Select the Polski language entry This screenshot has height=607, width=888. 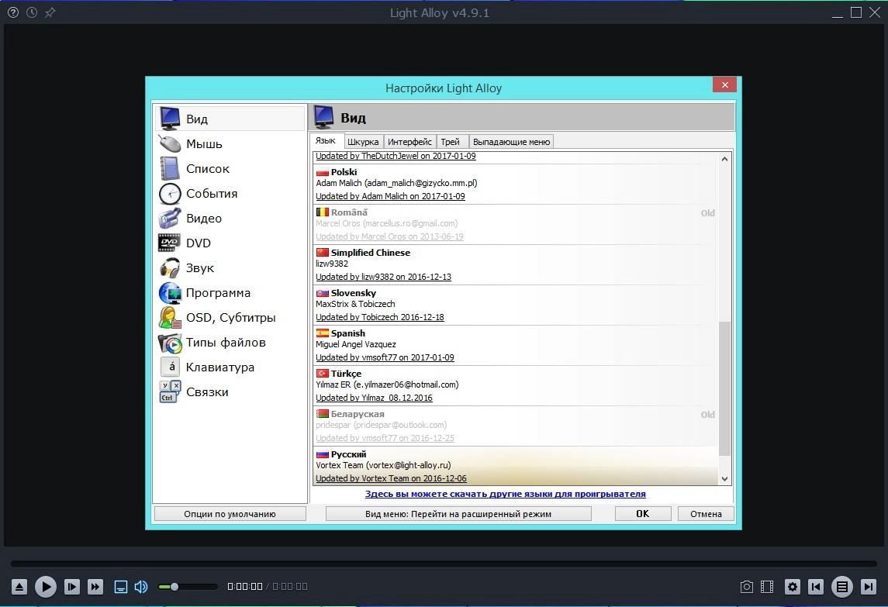(x=516, y=184)
